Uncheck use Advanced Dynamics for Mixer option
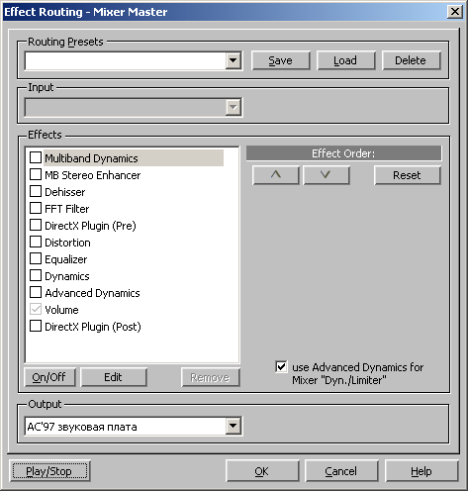 point(281,366)
